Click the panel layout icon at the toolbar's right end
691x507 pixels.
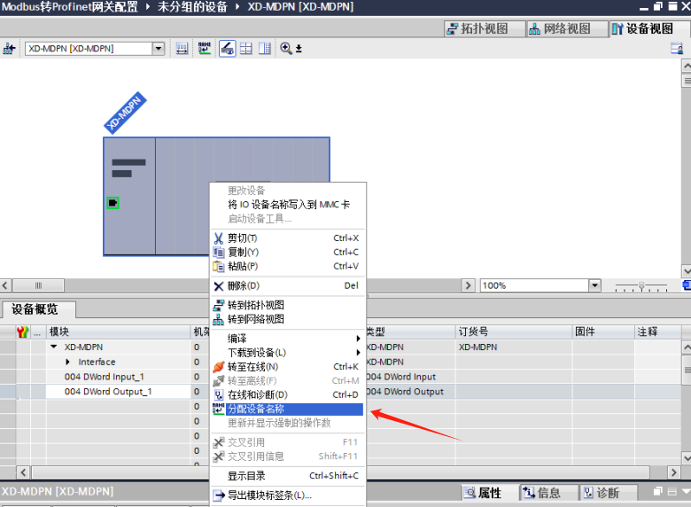point(677,49)
